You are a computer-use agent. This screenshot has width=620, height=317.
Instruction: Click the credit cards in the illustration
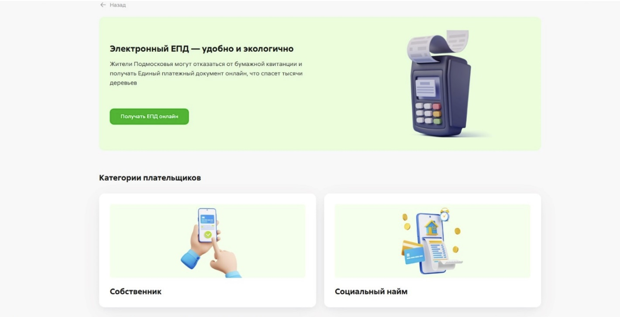click(x=413, y=252)
